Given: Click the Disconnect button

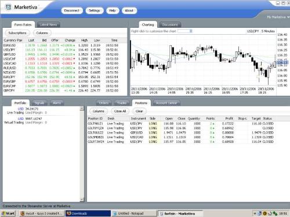Looking at the screenshot, I should pos(72,10).
